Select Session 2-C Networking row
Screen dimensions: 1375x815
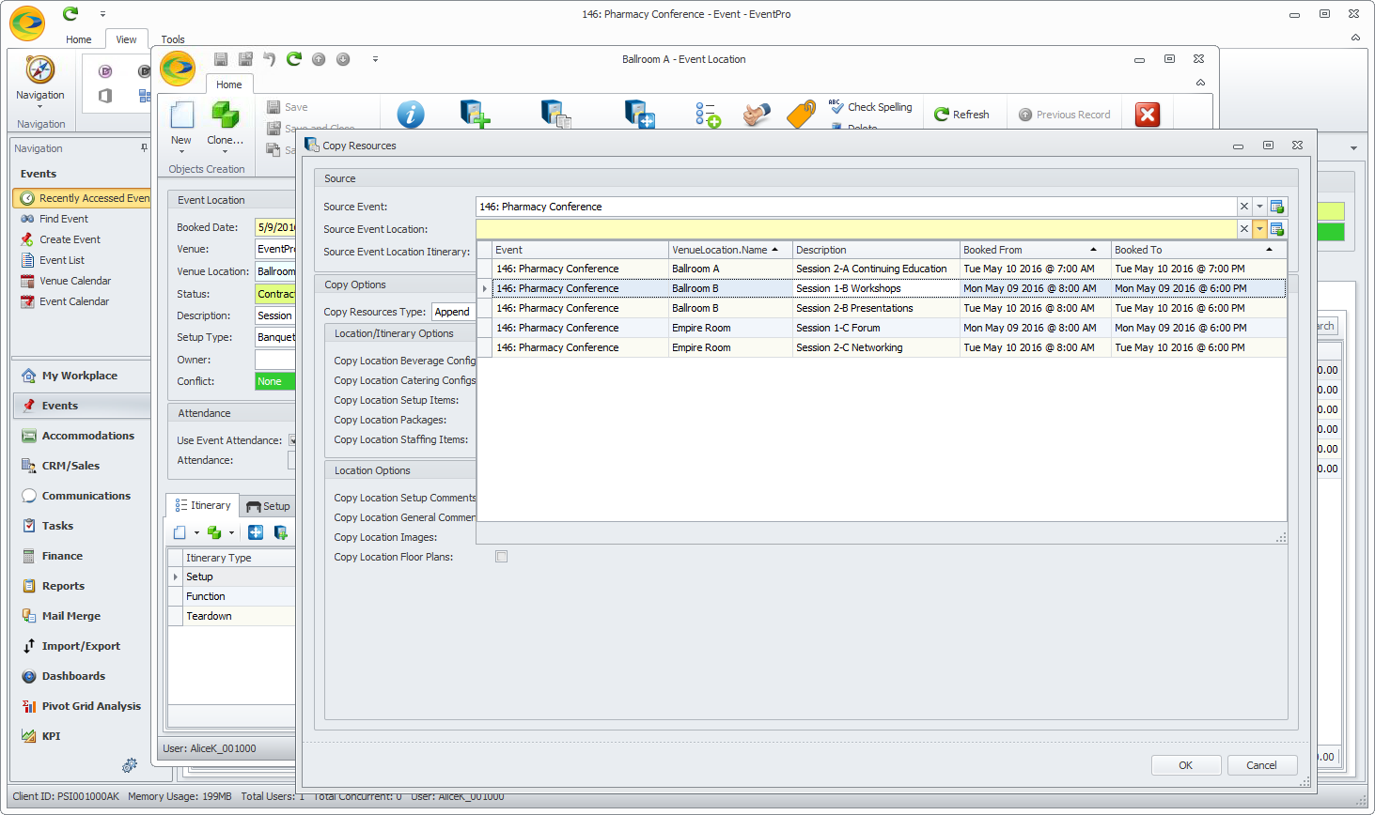[882, 347]
